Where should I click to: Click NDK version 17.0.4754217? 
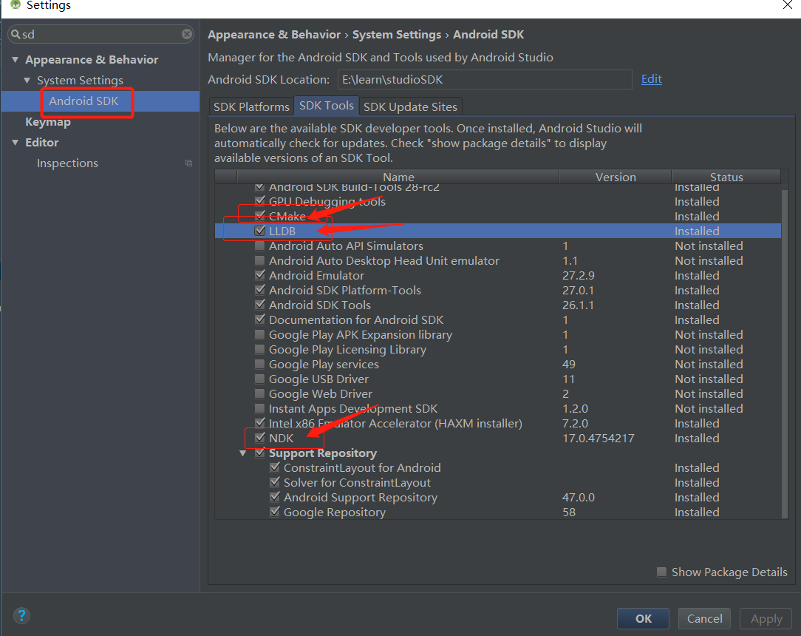(599, 438)
